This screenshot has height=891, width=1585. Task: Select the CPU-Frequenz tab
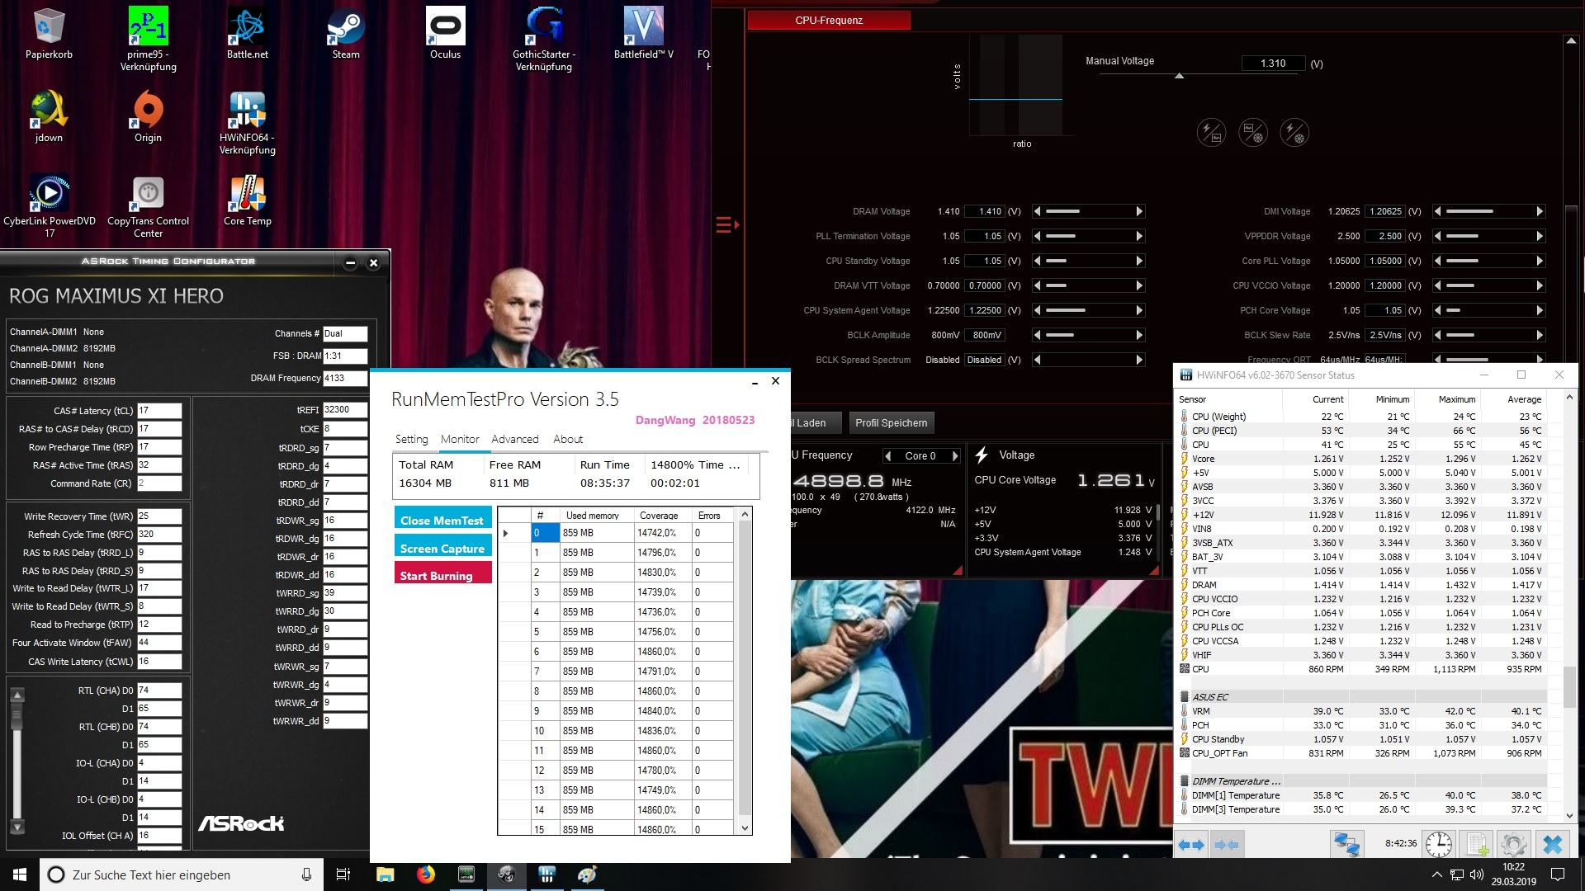tap(829, 20)
